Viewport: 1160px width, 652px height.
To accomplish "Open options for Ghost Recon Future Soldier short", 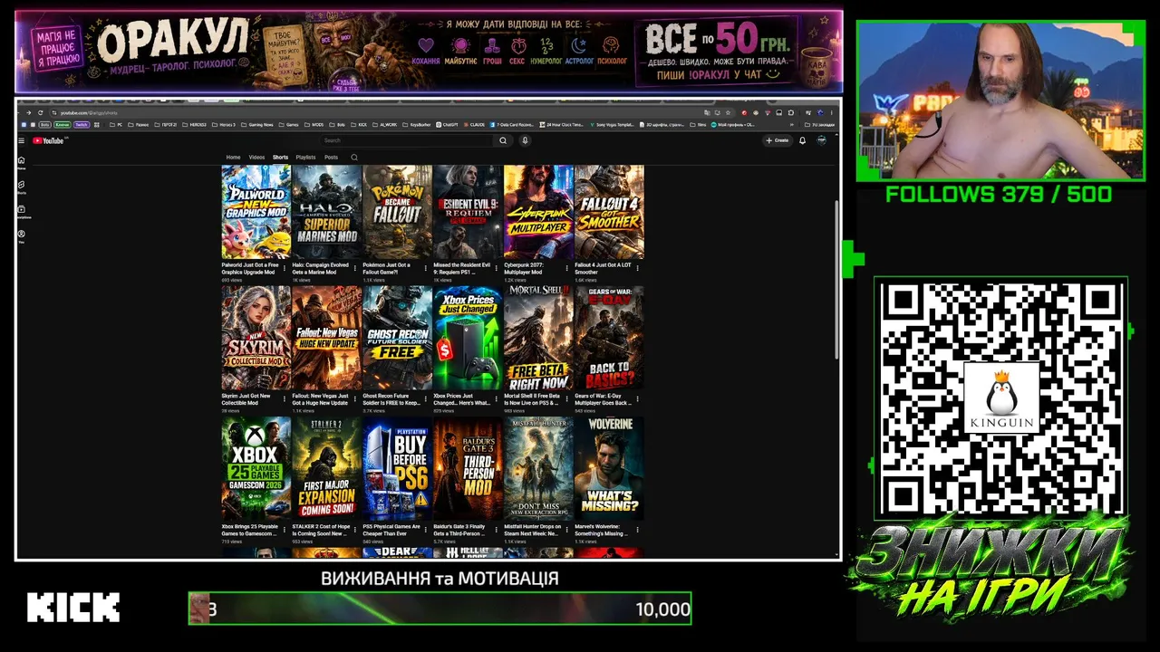I will tap(426, 399).
